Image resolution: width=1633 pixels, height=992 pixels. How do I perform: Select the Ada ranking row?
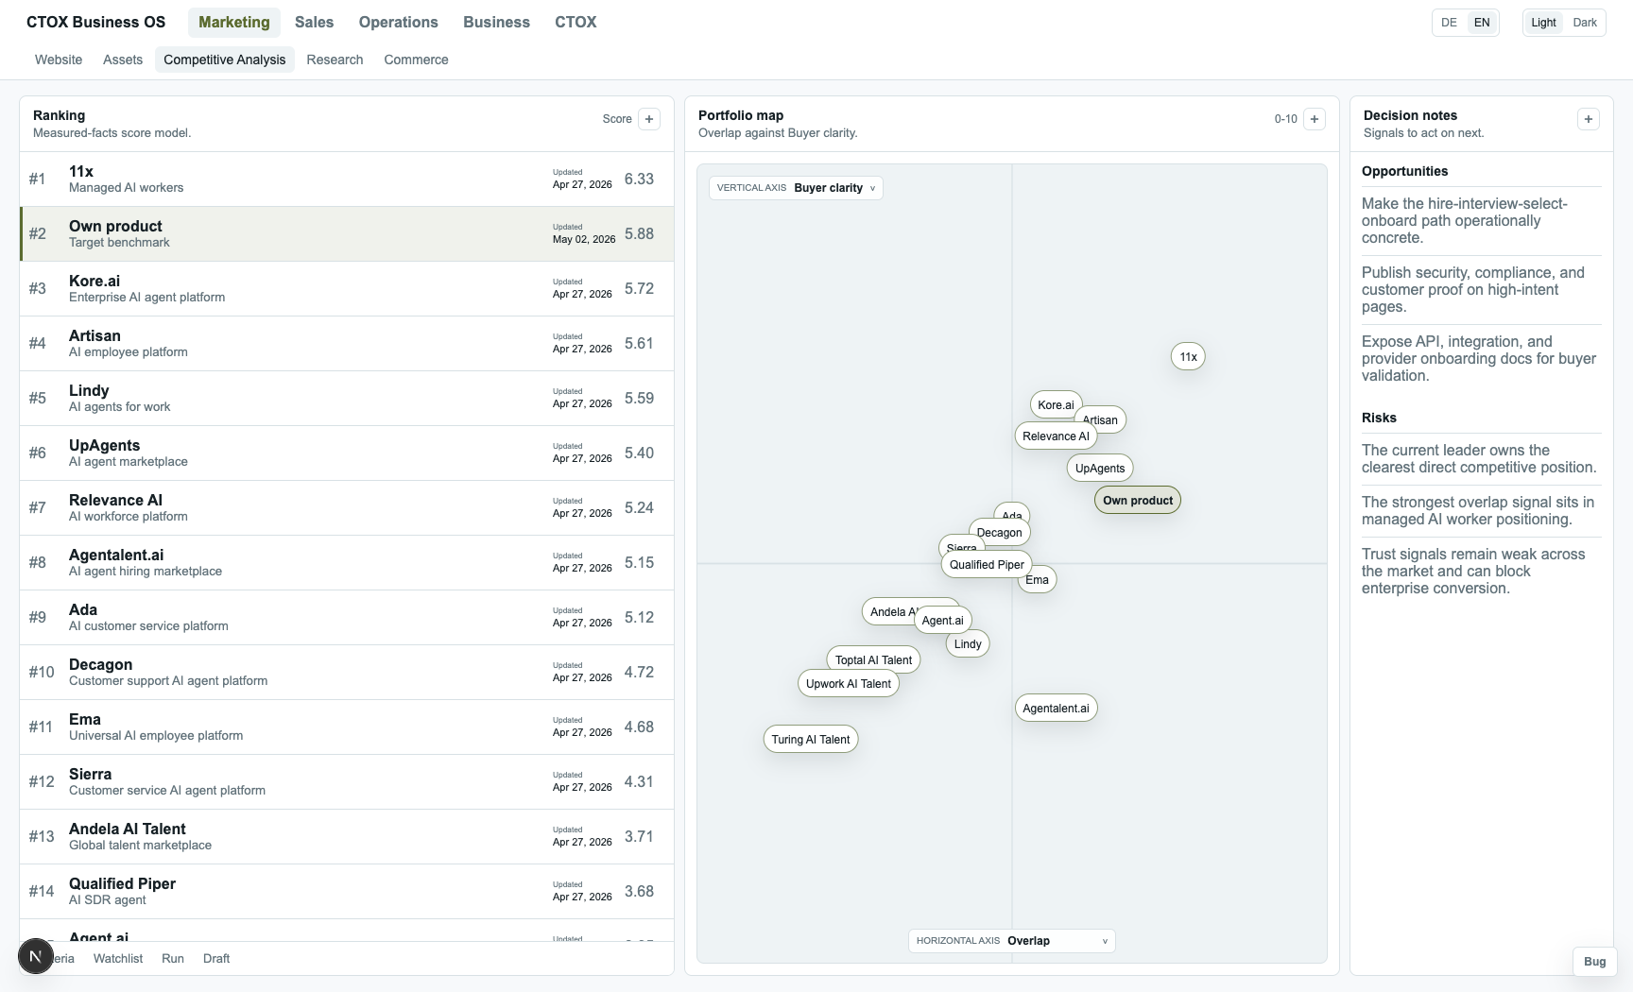tap(347, 617)
